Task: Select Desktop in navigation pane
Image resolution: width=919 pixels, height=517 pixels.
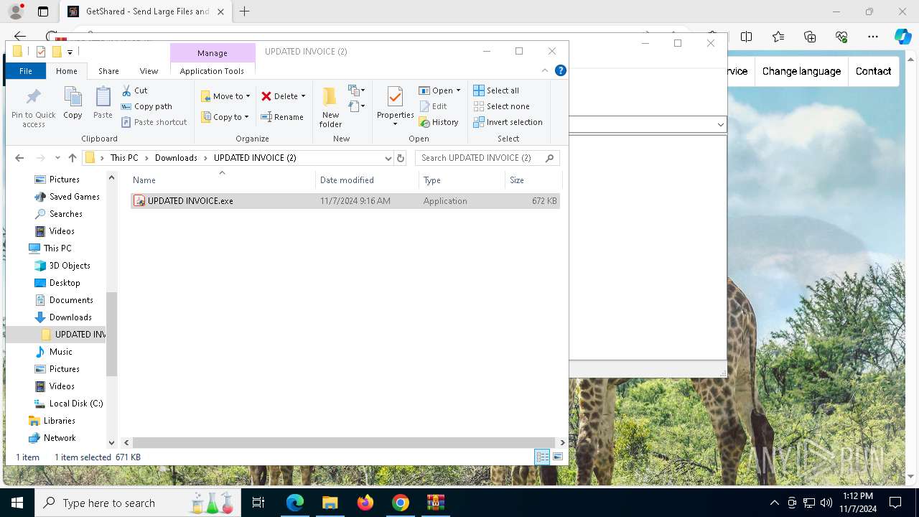Action: (65, 283)
